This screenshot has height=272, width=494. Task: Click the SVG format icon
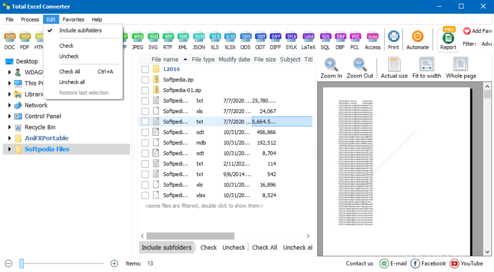point(153,40)
